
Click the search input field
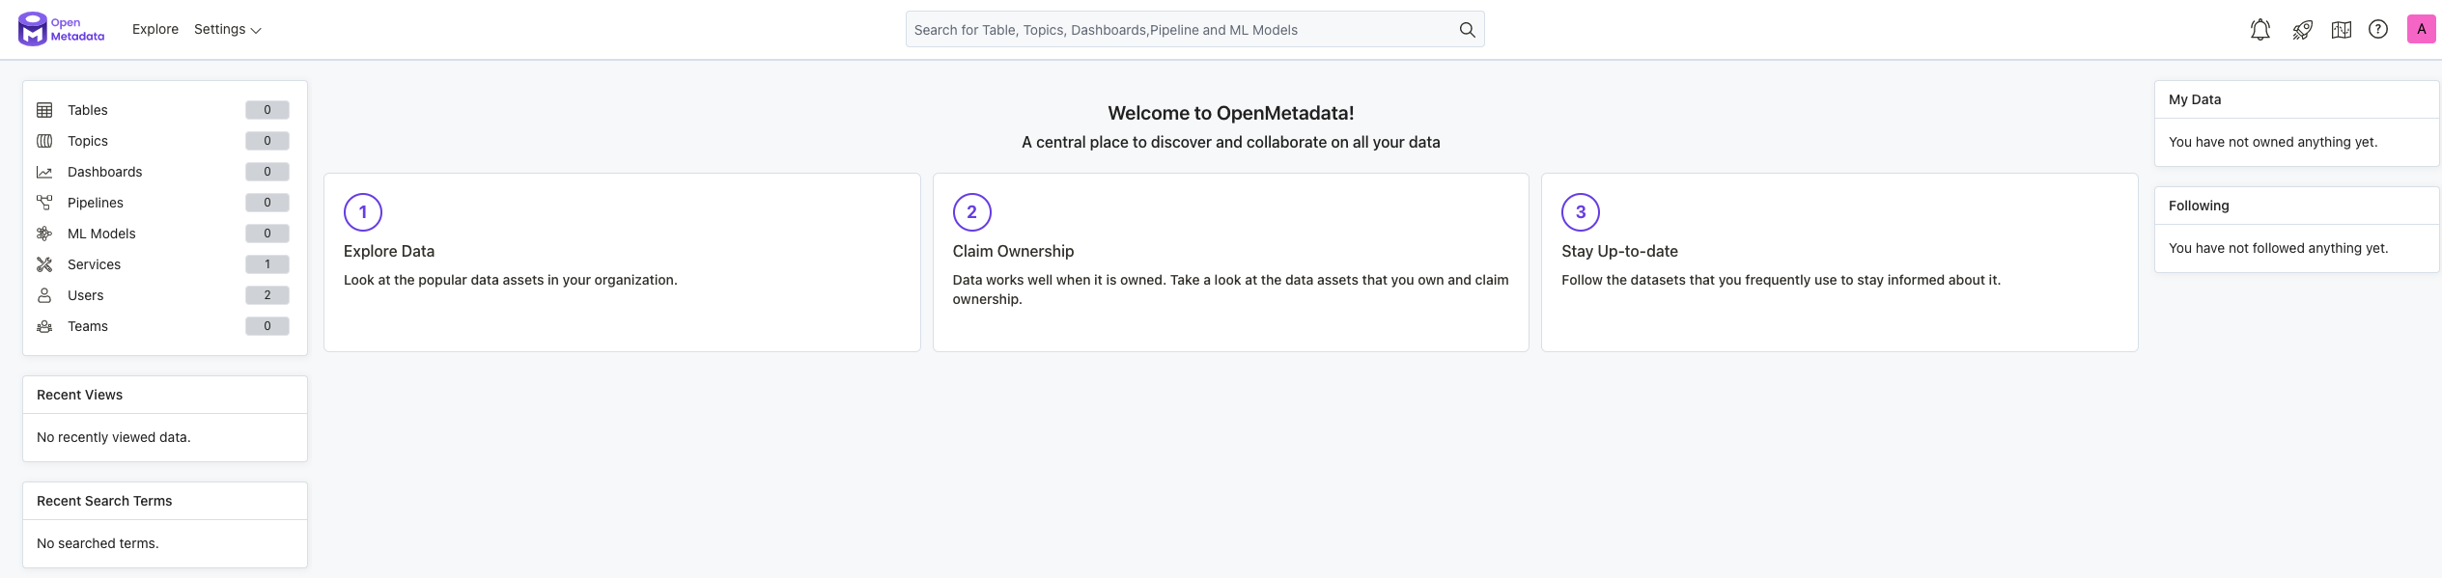tap(1159, 29)
